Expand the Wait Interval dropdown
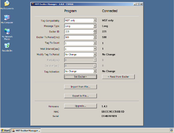174x133 pixels. [95, 49]
